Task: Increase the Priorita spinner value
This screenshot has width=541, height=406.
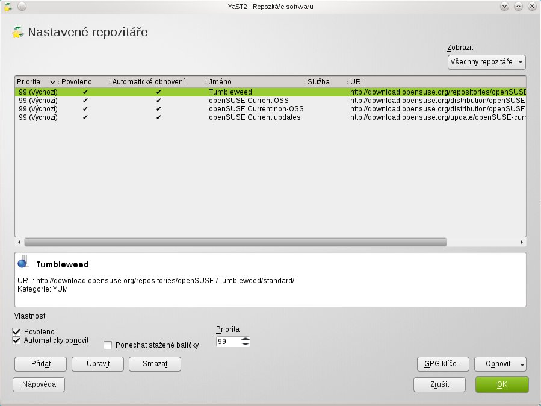Action: click(246, 339)
